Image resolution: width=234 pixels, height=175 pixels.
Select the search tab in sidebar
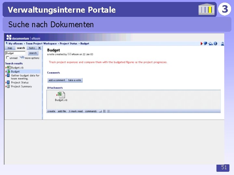tap(21, 48)
